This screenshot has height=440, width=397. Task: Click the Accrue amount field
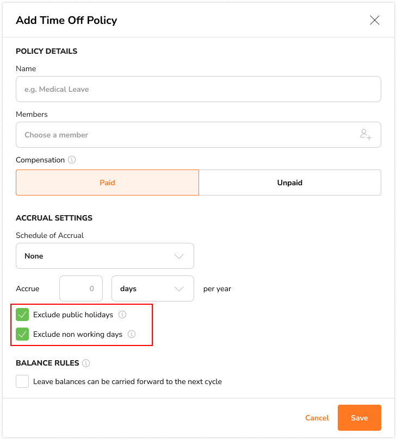pos(81,288)
